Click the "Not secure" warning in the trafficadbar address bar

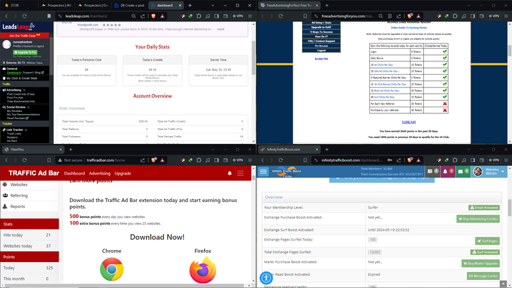pos(70,160)
